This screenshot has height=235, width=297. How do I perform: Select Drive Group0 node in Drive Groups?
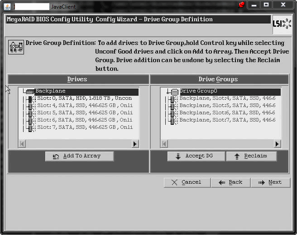(230, 91)
